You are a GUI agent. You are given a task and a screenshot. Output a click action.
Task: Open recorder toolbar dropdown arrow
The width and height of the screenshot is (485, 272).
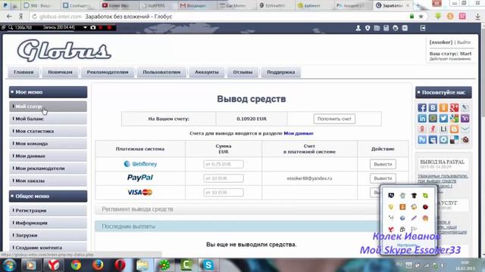click(85, 27)
